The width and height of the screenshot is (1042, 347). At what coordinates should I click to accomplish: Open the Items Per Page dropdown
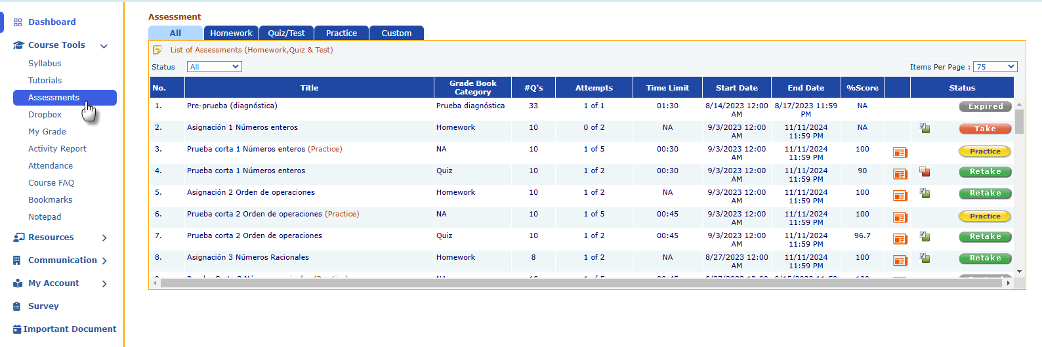[995, 67]
